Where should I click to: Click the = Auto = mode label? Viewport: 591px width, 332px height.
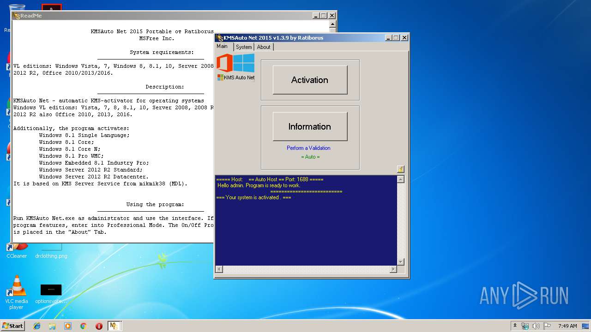(310, 157)
